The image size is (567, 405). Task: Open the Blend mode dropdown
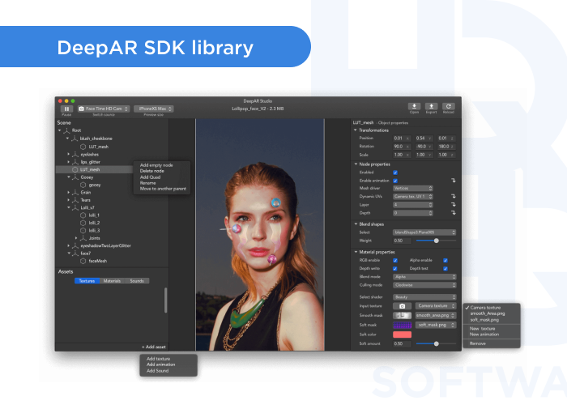(x=424, y=277)
